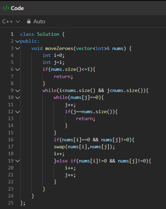Click line number 1 in the gutter
Screen dimensions: 166x209
tap(12, 34)
